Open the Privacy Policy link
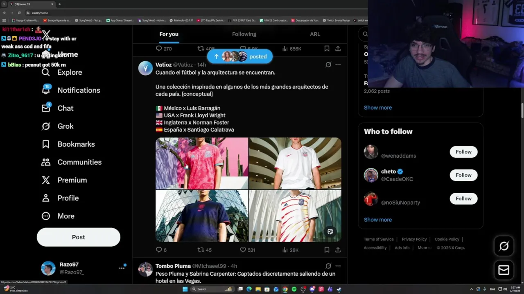Image resolution: width=524 pixels, height=294 pixels. (414, 239)
